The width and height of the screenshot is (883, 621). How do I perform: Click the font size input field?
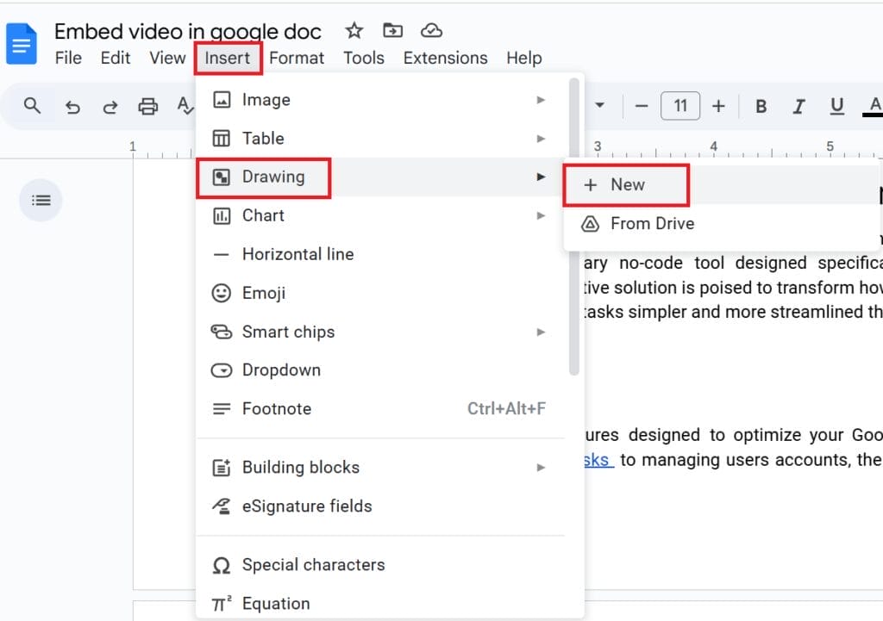coord(679,105)
